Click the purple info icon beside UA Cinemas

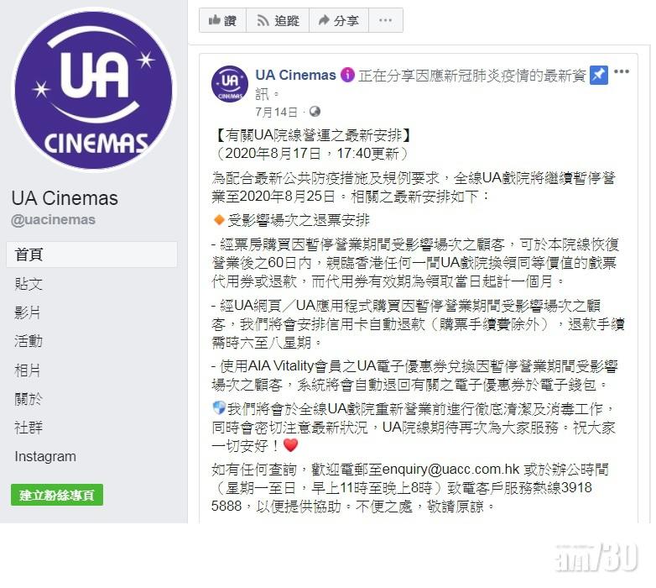(x=347, y=75)
